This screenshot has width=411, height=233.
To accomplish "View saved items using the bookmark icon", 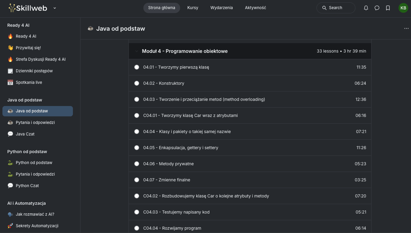I will pos(388,8).
